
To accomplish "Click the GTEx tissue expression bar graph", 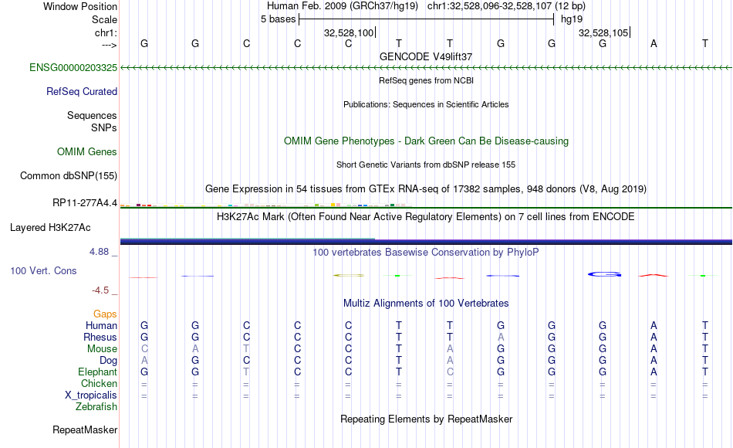I will coord(266,205).
